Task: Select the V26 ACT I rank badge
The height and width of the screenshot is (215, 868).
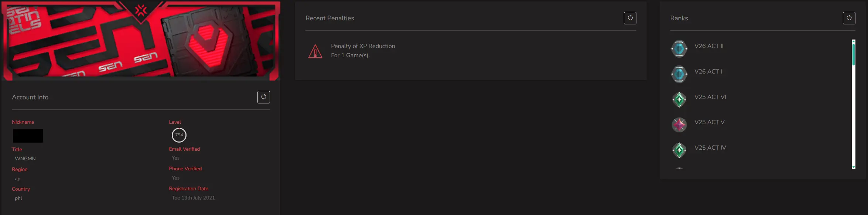Action: [679, 74]
